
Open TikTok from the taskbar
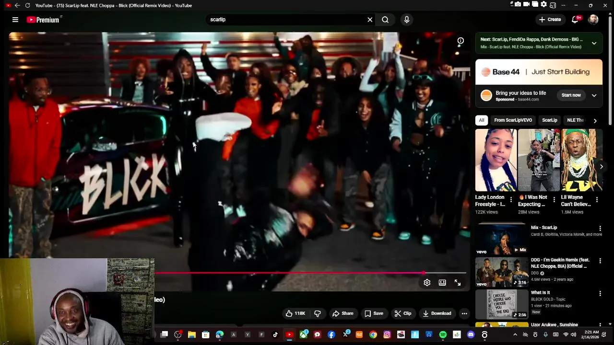[x=275, y=335]
